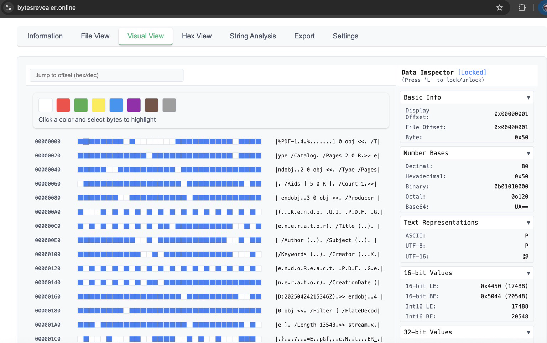Screen dimensions: 547x343
Task: Click the ASCII text starting %PDF-1.4
Action: [x=328, y=141]
